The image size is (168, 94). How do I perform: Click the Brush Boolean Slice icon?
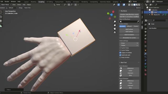[x=121, y=88]
